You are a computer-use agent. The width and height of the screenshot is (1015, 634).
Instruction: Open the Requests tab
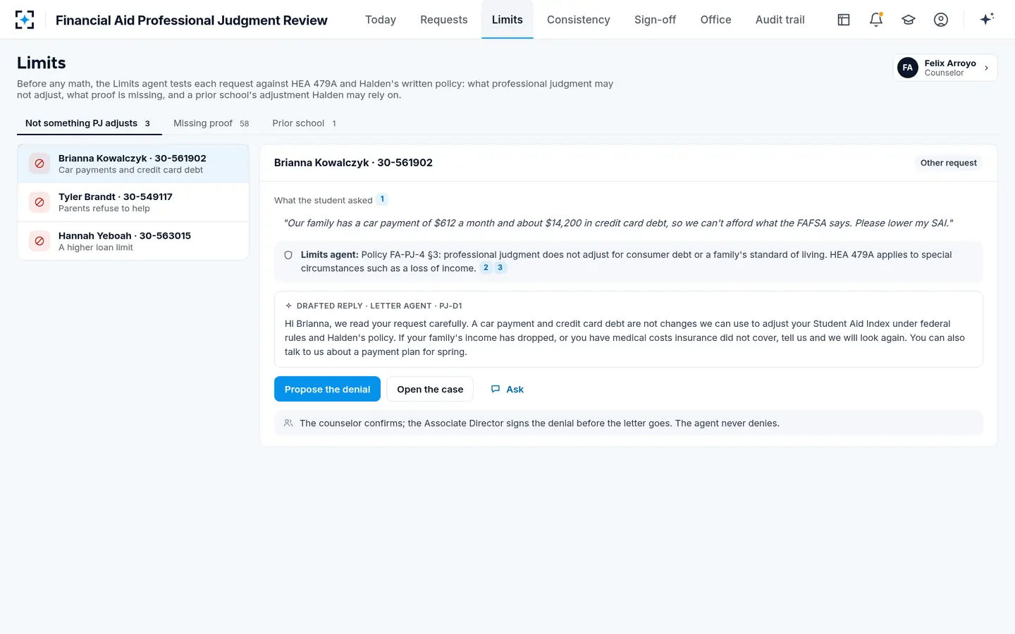[444, 20]
